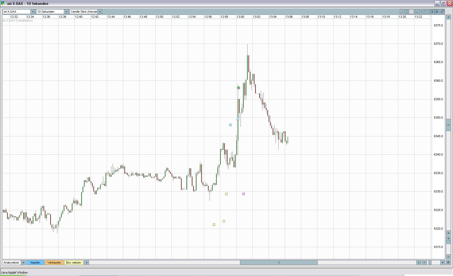Click the erase drawings tool icon
This screenshot has height=276, width=453.
411,12
